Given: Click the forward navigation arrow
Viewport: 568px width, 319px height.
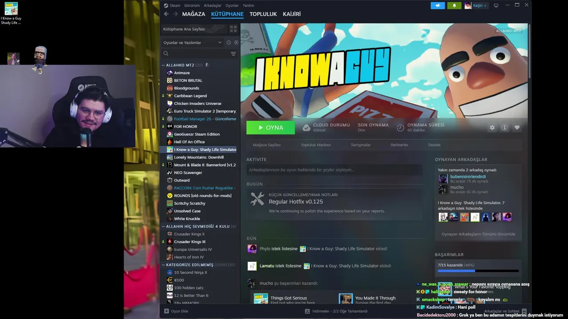Looking at the screenshot, I should pos(175,14).
